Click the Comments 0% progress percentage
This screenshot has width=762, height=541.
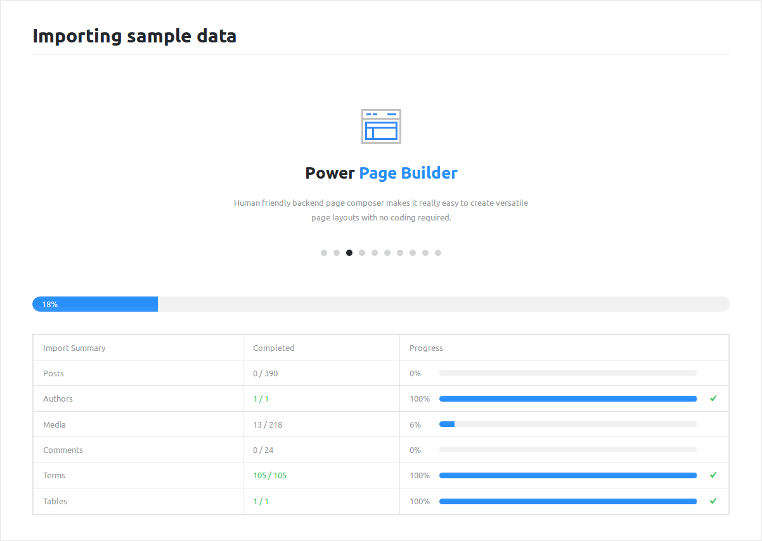coord(415,450)
